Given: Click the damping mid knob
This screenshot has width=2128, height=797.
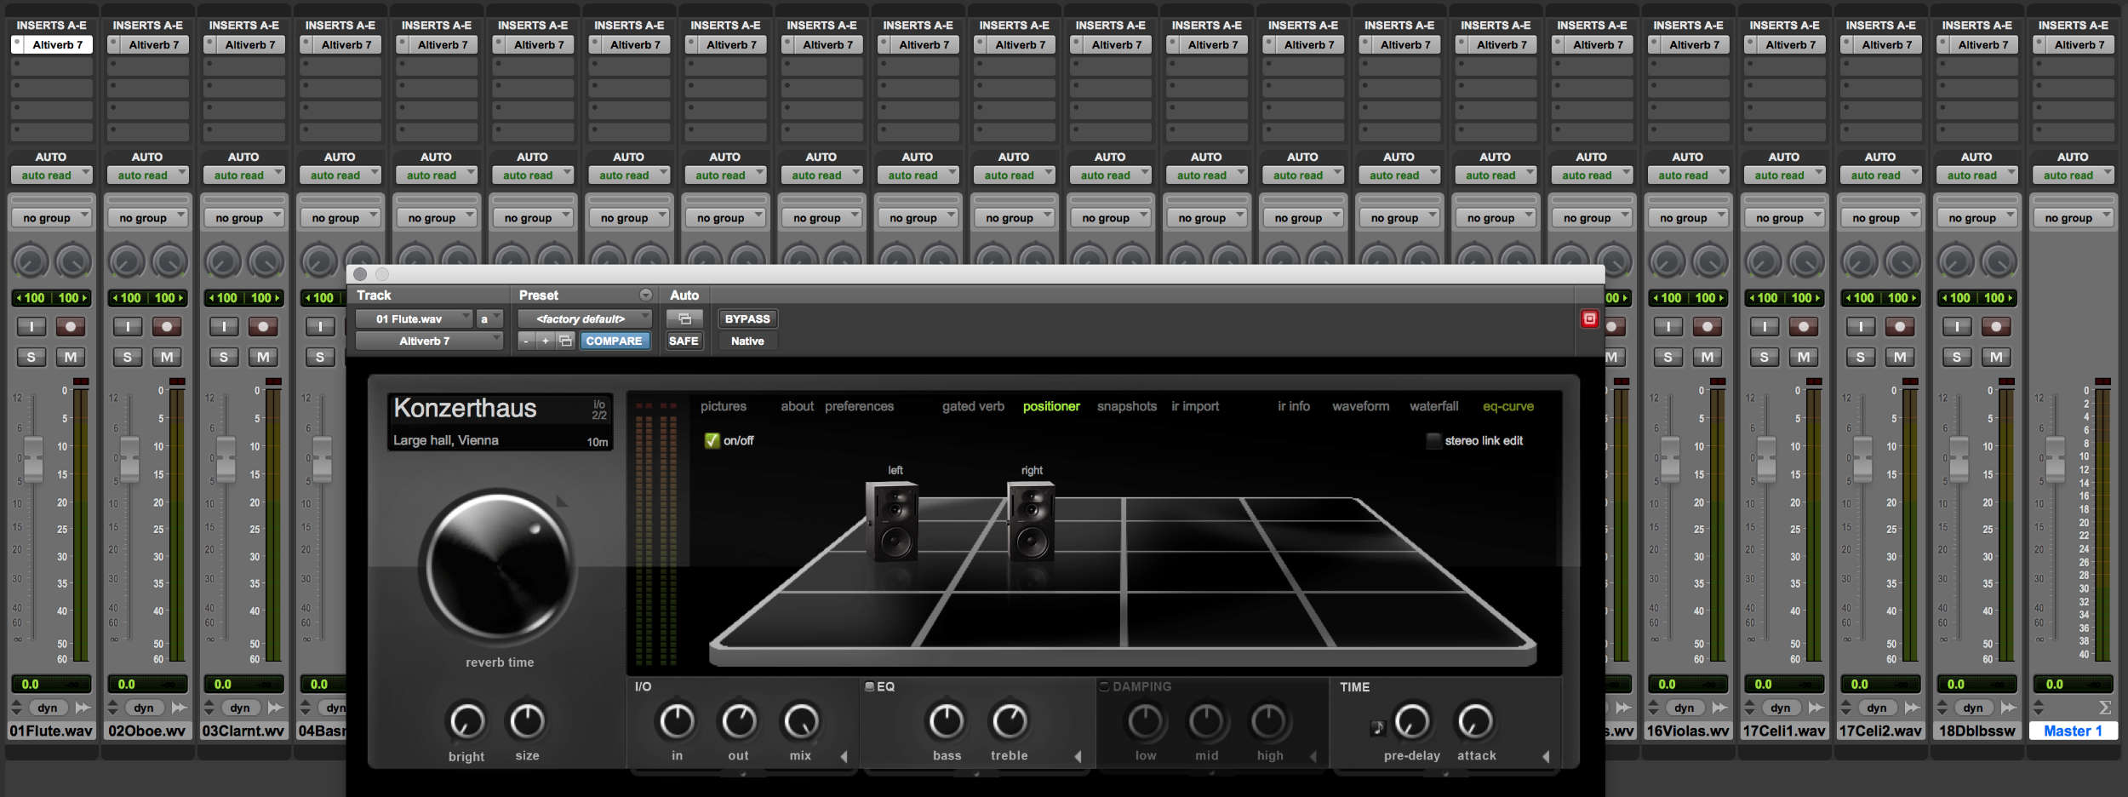Looking at the screenshot, I should tap(1206, 721).
